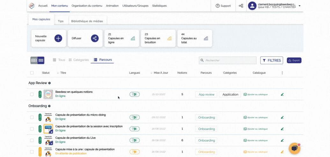
Task: Click the gear icon next to App Review
Action: tap(49, 83)
